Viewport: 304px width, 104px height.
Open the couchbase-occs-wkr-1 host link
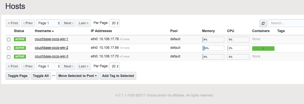tap(52, 39)
